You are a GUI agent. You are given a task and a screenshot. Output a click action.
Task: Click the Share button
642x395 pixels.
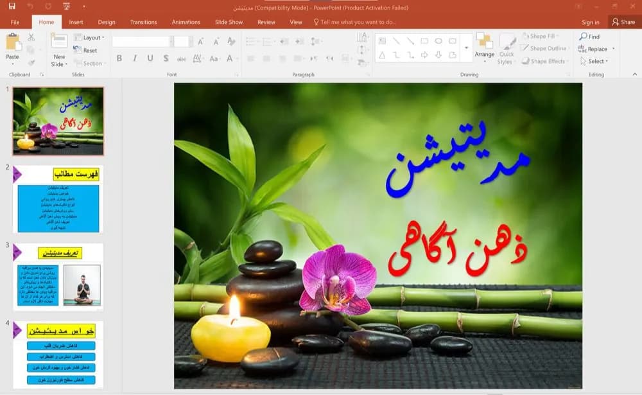pyautogui.click(x=624, y=22)
